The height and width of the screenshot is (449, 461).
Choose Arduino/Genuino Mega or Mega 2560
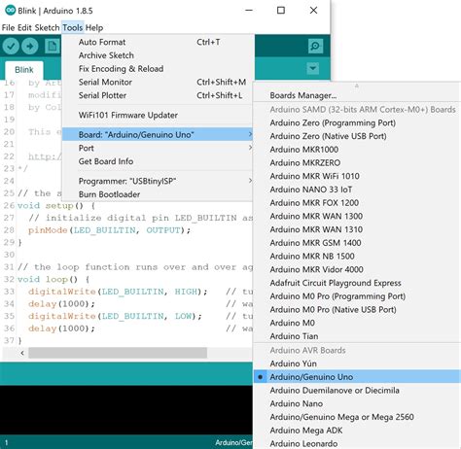(x=357, y=417)
